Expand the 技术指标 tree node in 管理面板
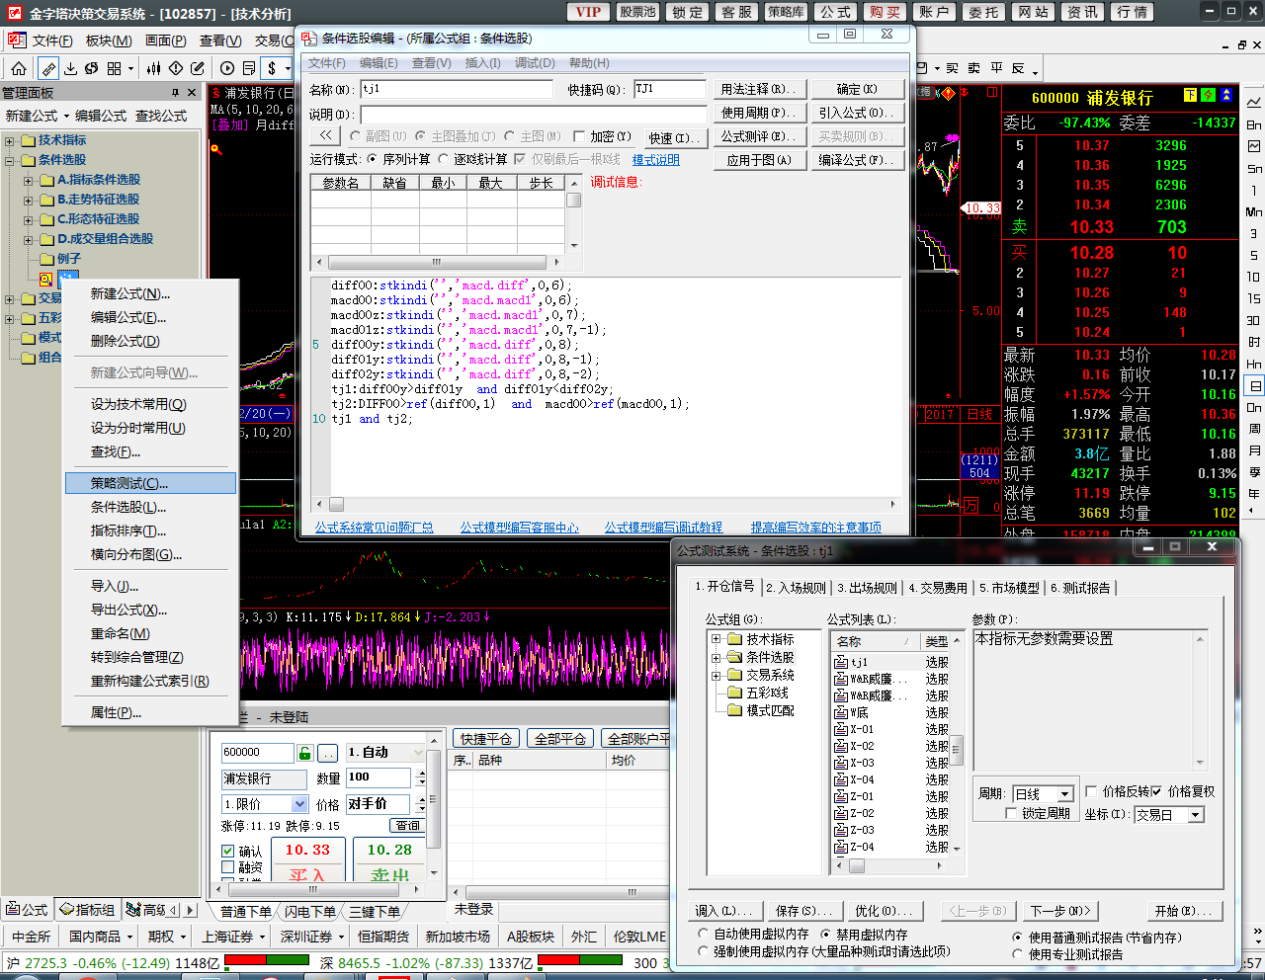This screenshot has height=980, width=1265. pos(10,140)
